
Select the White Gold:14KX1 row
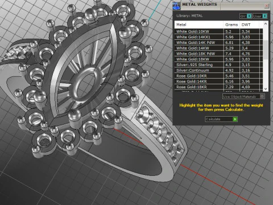[x=218, y=37]
